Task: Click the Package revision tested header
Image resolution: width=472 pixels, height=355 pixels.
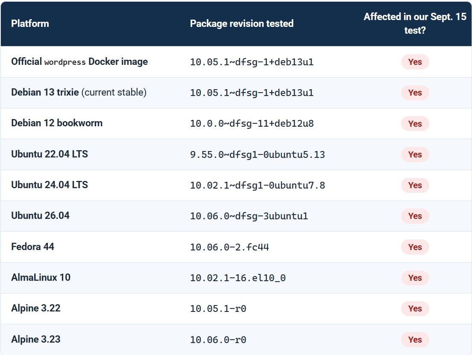Action: click(x=241, y=23)
